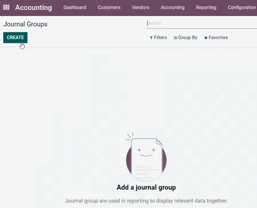Open the apps grid menu icon
The height and width of the screenshot is (208, 257).
(x=6, y=7)
